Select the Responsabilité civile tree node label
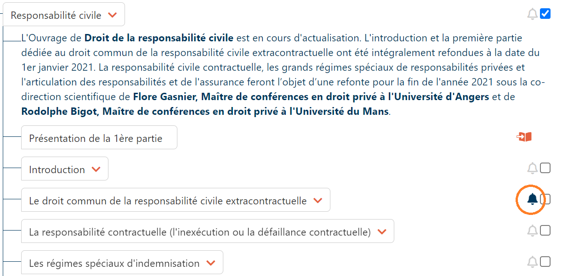The height and width of the screenshot is (276, 562). coord(56,15)
